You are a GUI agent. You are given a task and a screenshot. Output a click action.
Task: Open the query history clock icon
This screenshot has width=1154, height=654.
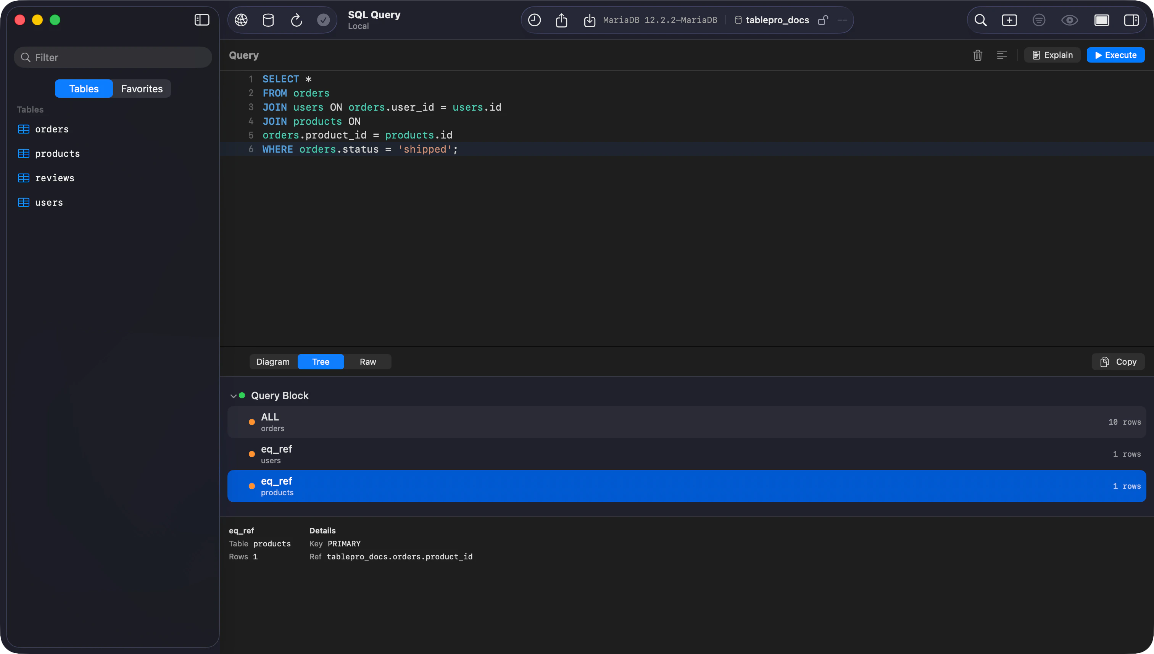534,20
